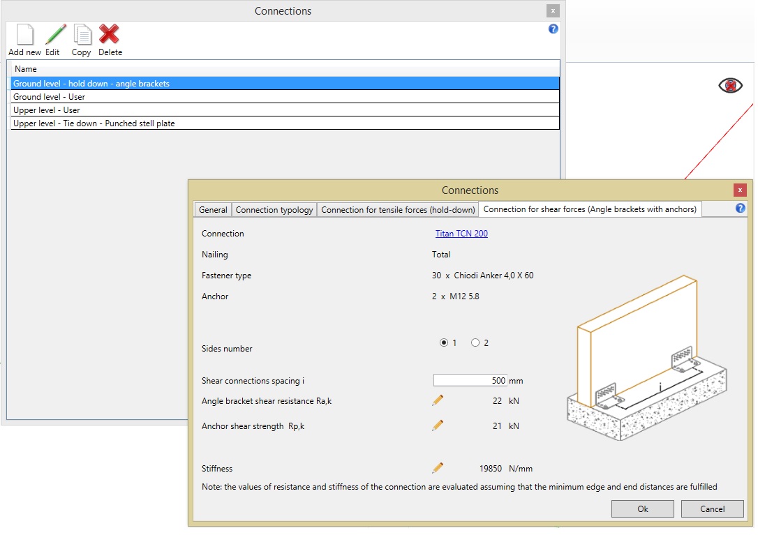The image size is (758, 535).
Task: Toggle the eye visibility icon
Action: pyautogui.click(x=730, y=86)
